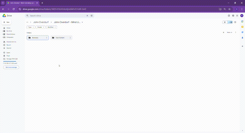Go back in browser history
This screenshot has width=245, height=133.
pyautogui.click(x=3, y=9)
